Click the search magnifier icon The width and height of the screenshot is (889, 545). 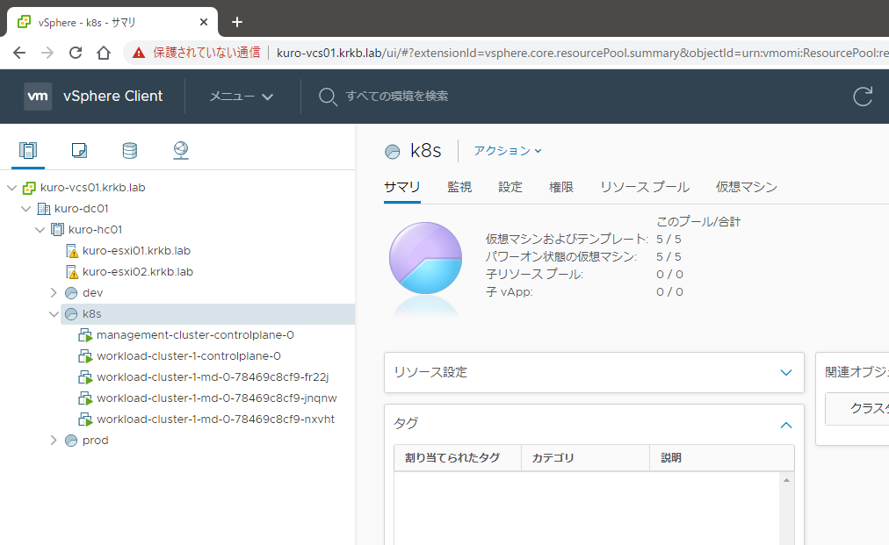click(328, 97)
